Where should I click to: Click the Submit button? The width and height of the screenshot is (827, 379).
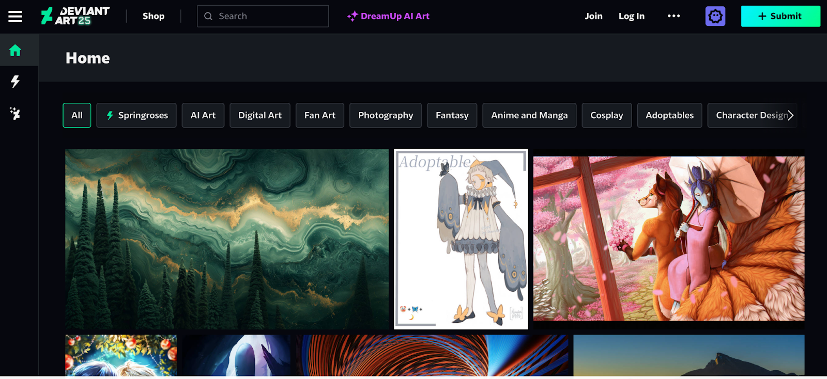(x=780, y=16)
